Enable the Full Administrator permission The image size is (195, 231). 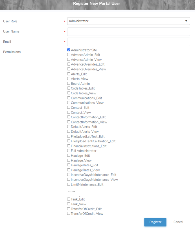(68, 151)
